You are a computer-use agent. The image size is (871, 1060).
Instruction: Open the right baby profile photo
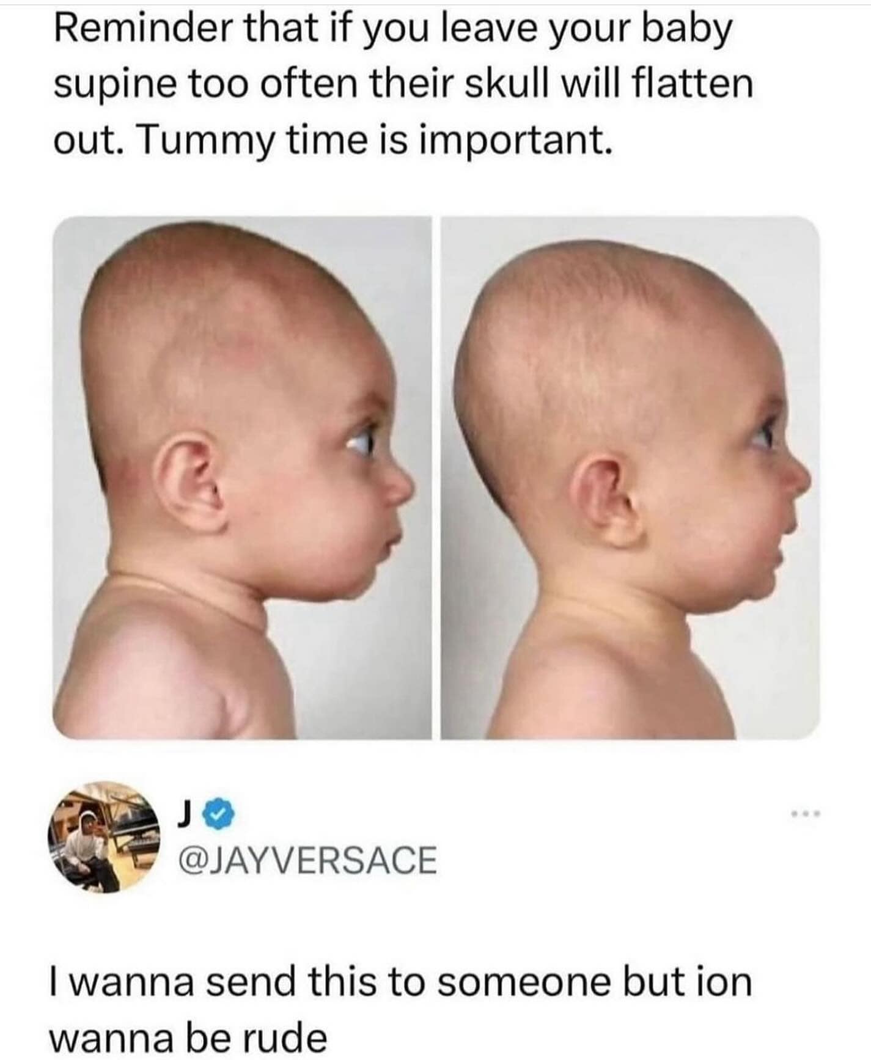630,478
